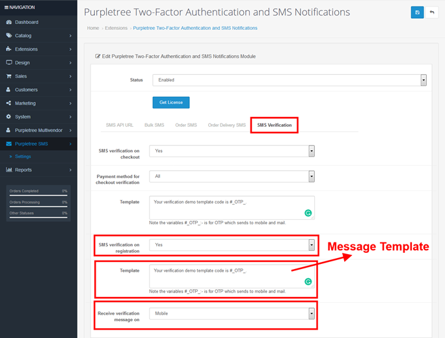
Task: Expand the Customers menu chevron
Action: tap(70, 90)
